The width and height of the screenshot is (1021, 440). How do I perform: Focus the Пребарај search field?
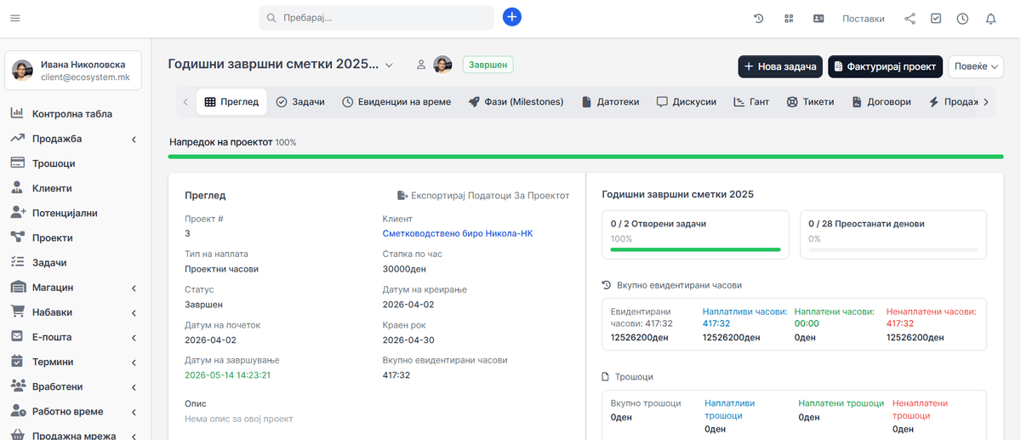point(376,18)
